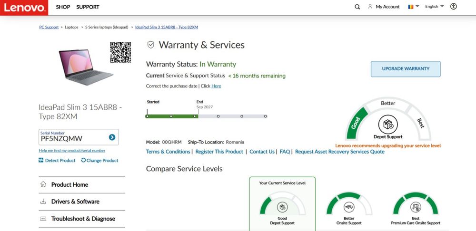
Task: Click 'Lenovo recommends upgrading your service level'
Action: coord(388,146)
